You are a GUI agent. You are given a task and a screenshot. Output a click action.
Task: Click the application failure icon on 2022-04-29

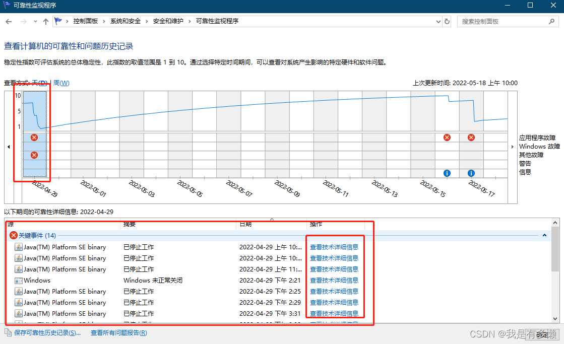pos(34,137)
